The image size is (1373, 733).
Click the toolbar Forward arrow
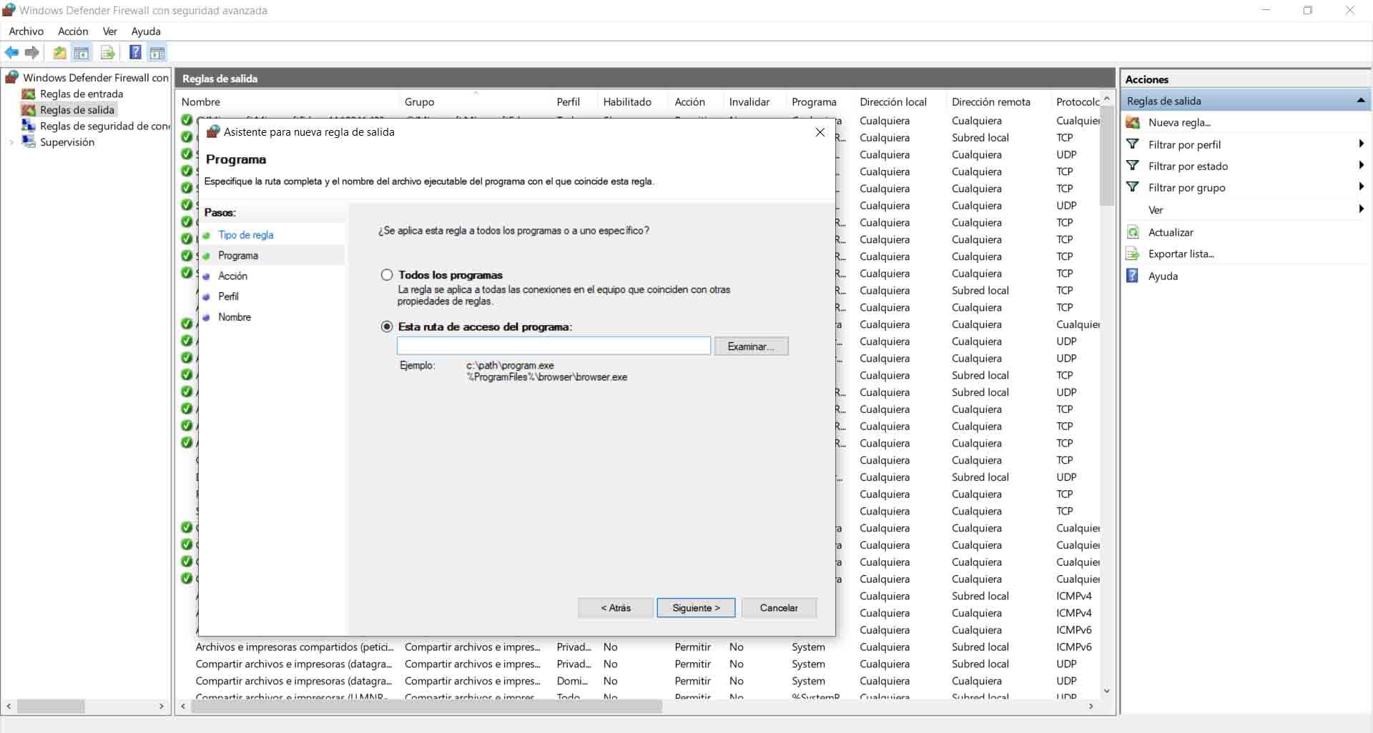tap(32, 53)
